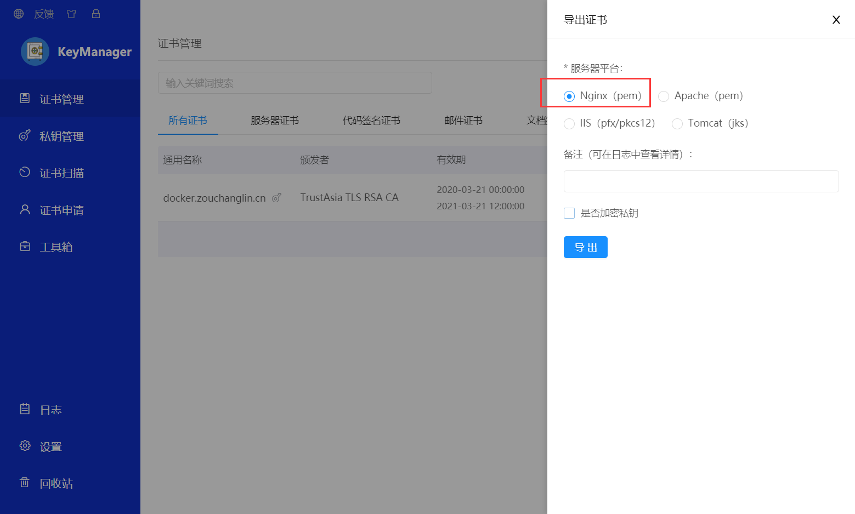Select the Apache (pem) radio option

pos(664,96)
